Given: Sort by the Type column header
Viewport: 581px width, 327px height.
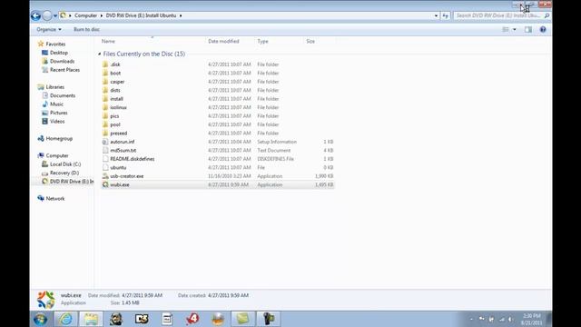Looking at the screenshot, I should tap(262, 41).
